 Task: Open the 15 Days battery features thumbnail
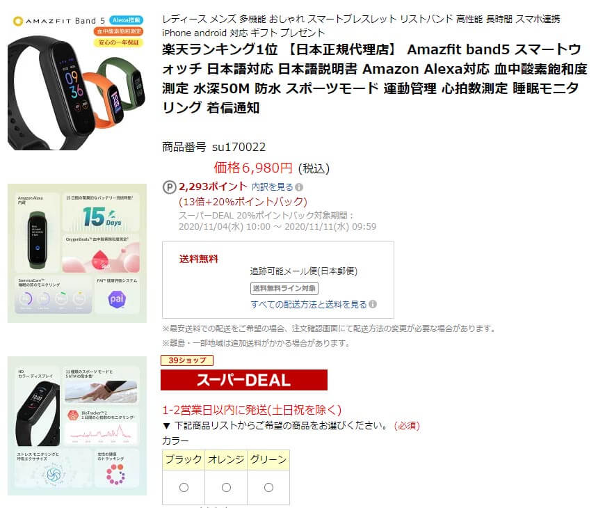[x=77, y=253]
